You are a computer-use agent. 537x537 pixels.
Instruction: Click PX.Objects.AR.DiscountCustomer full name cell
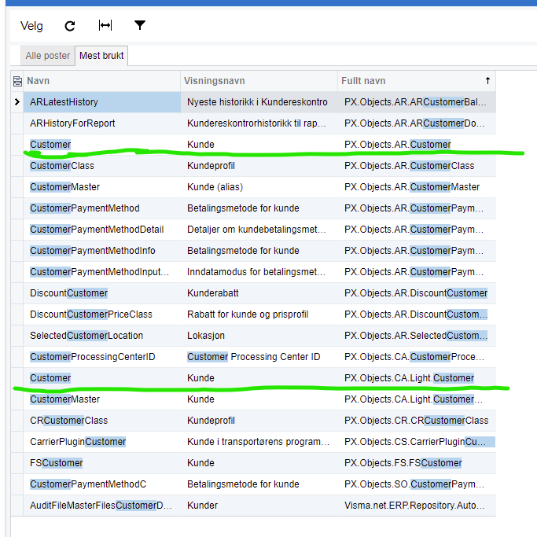tap(417, 293)
